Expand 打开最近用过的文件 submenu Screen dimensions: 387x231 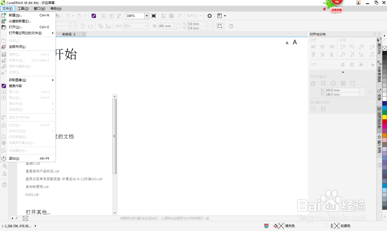click(x=28, y=33)
